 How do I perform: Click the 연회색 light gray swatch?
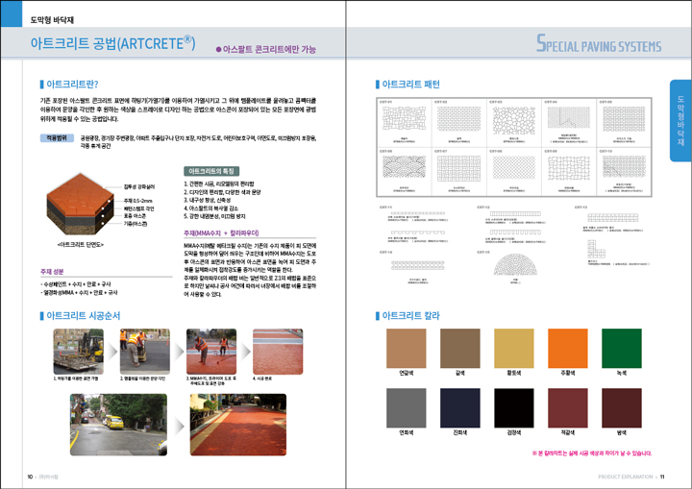[x=406, y=407]
